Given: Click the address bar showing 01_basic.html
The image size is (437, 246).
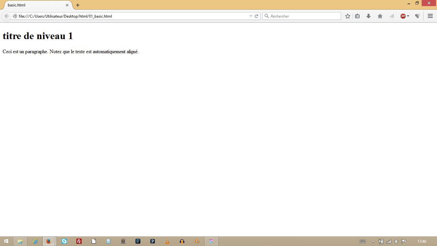Looking at the screenshot, I should click(128, 16).
